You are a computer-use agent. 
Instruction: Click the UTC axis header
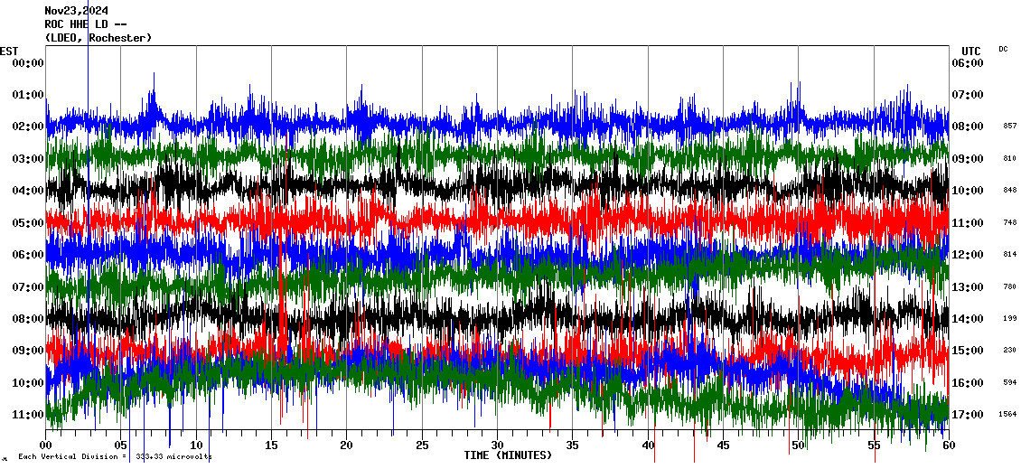[970, 51]
